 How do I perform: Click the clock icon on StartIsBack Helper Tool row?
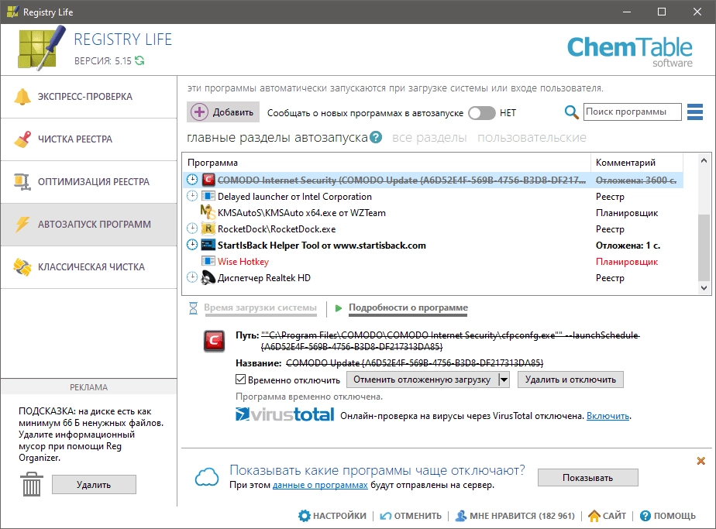coord(192,245)
